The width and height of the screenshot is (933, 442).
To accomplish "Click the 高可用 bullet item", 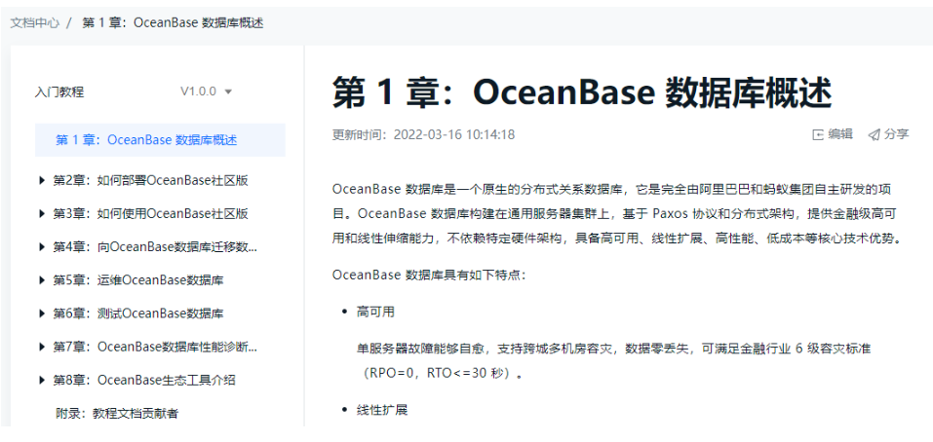I will [375, 312].
